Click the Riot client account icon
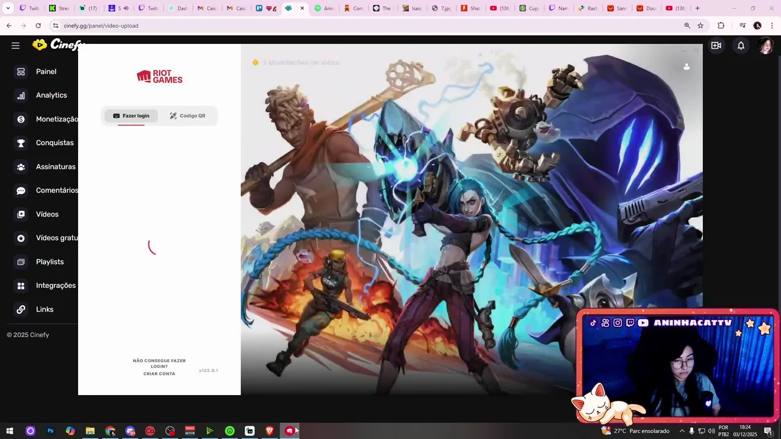 [x=686, y=67]
